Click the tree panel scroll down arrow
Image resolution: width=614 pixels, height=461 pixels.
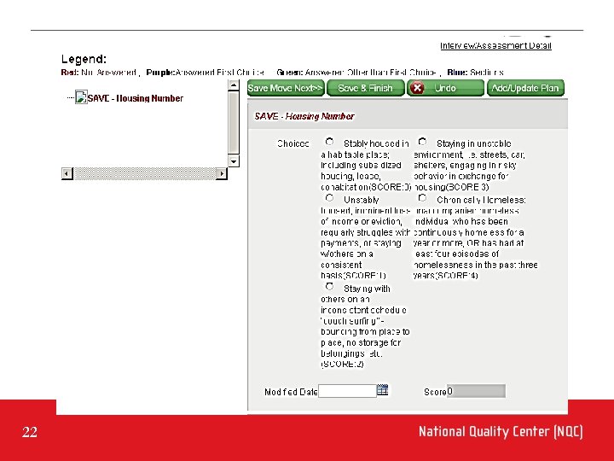click(234, 161)
